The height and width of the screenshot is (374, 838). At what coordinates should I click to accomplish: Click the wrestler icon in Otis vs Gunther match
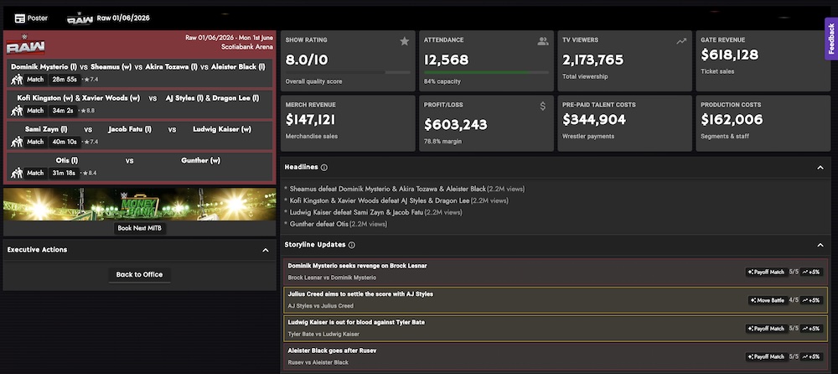(17, 173)
